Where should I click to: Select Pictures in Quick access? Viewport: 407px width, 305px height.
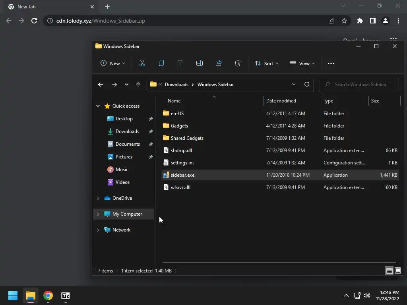(124, 157)
